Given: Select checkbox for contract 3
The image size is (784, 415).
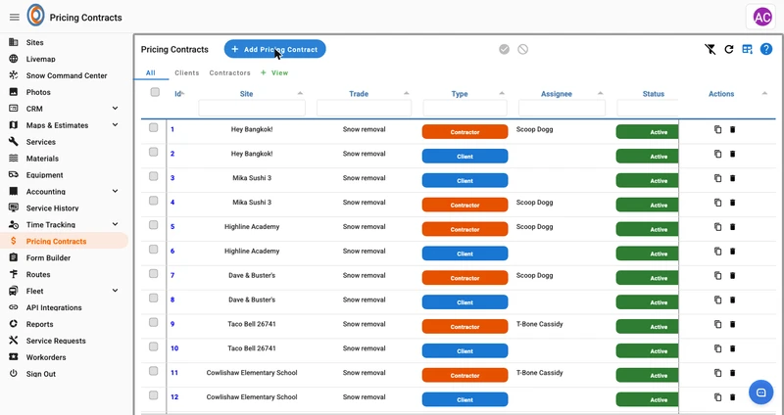Looking at the screenshot, I should tap(154, 176).
